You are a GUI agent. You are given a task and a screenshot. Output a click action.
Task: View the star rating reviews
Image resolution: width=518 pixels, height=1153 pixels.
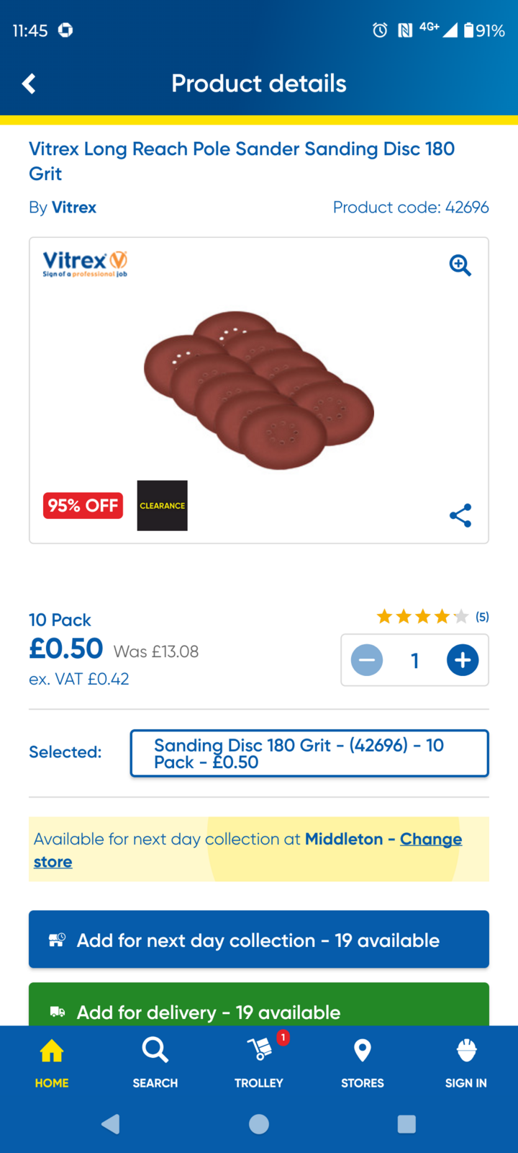coord(432,617)
